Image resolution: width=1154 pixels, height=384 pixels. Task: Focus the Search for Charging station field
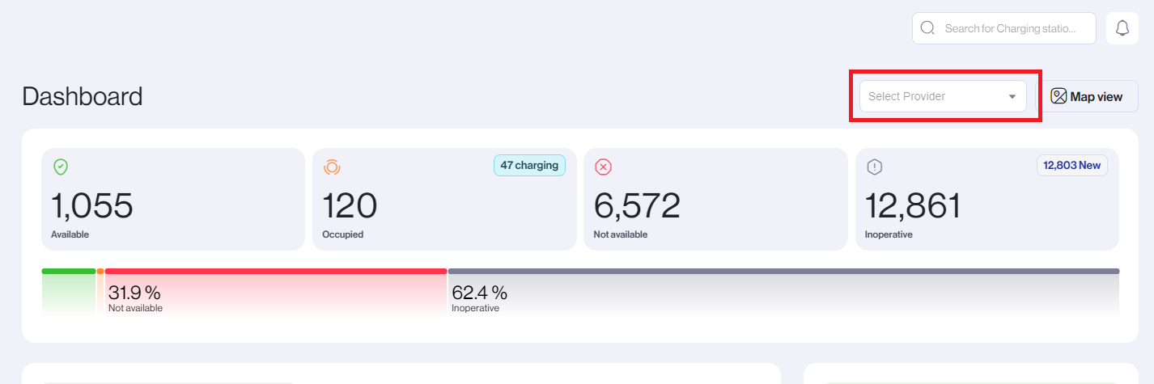[1010, 28]
